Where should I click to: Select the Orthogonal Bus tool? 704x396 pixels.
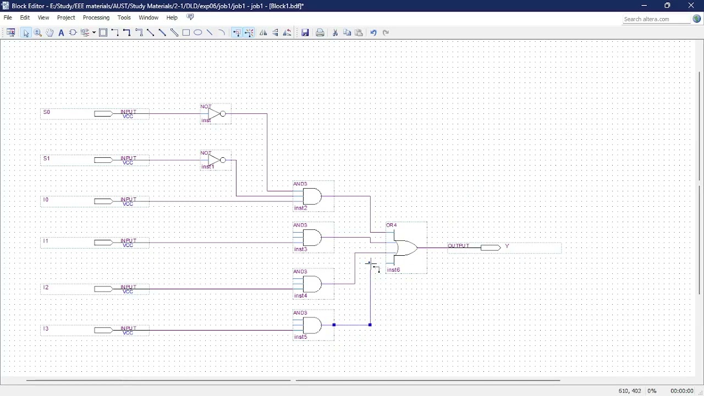pos(127,32)
